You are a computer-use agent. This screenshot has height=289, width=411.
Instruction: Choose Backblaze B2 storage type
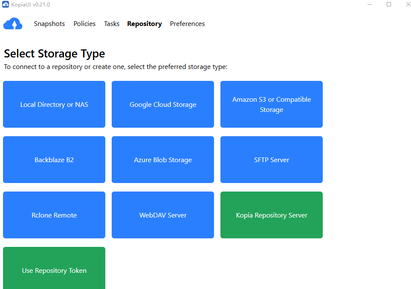click(54, 160)
